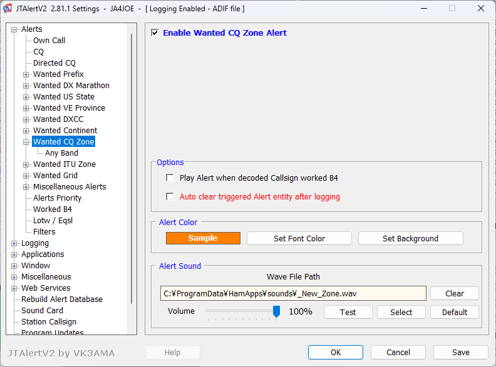Screen dimensions: 496x367
Task: Select the Logging tree item
Action: [x=35, y=243]
